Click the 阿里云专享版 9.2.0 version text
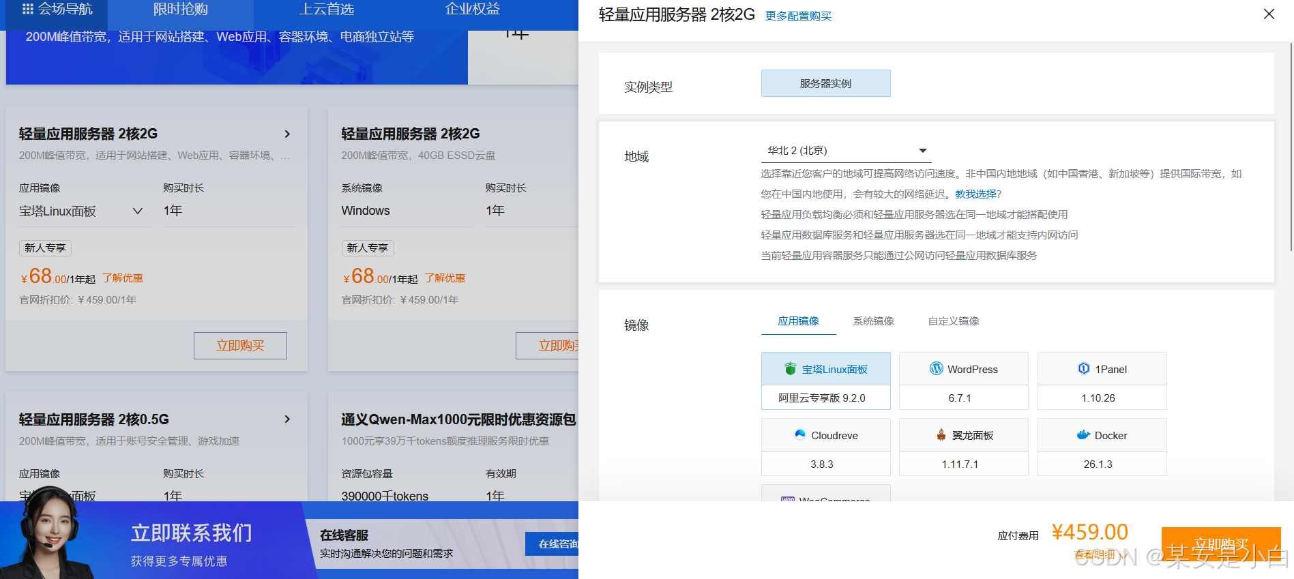 pos(822,398)
